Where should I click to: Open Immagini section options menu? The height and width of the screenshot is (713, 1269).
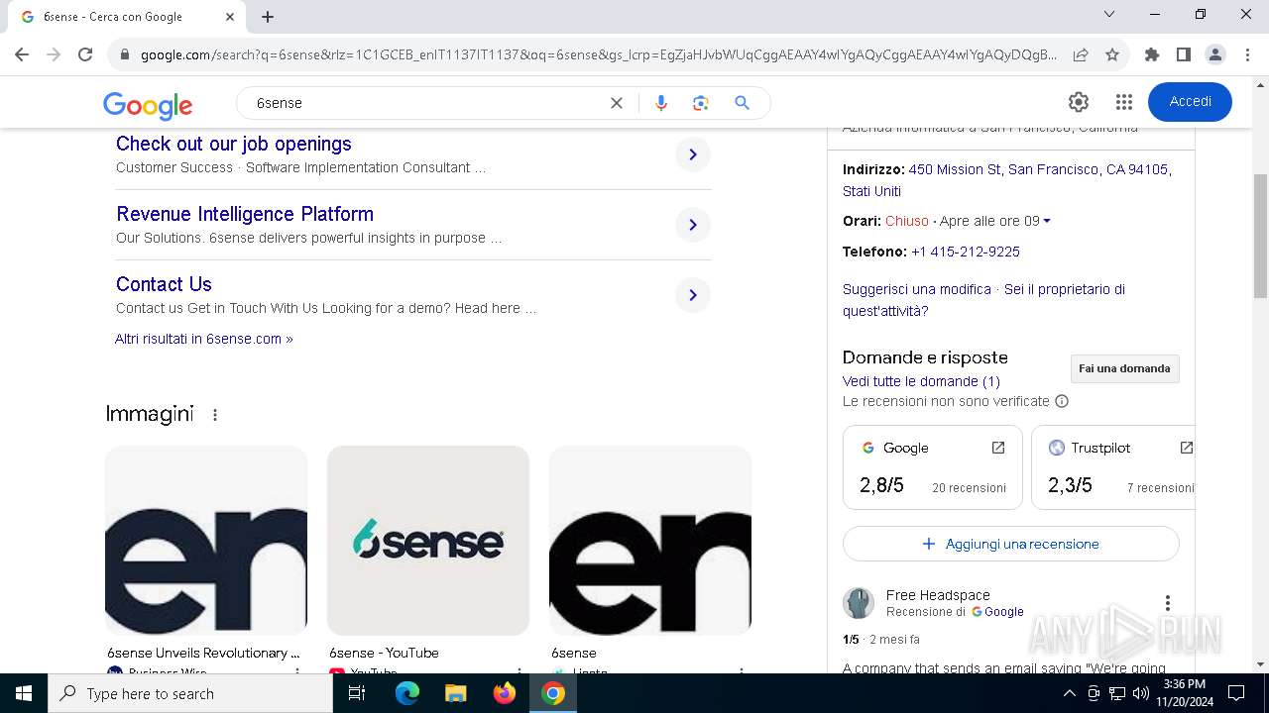[215, 415]
